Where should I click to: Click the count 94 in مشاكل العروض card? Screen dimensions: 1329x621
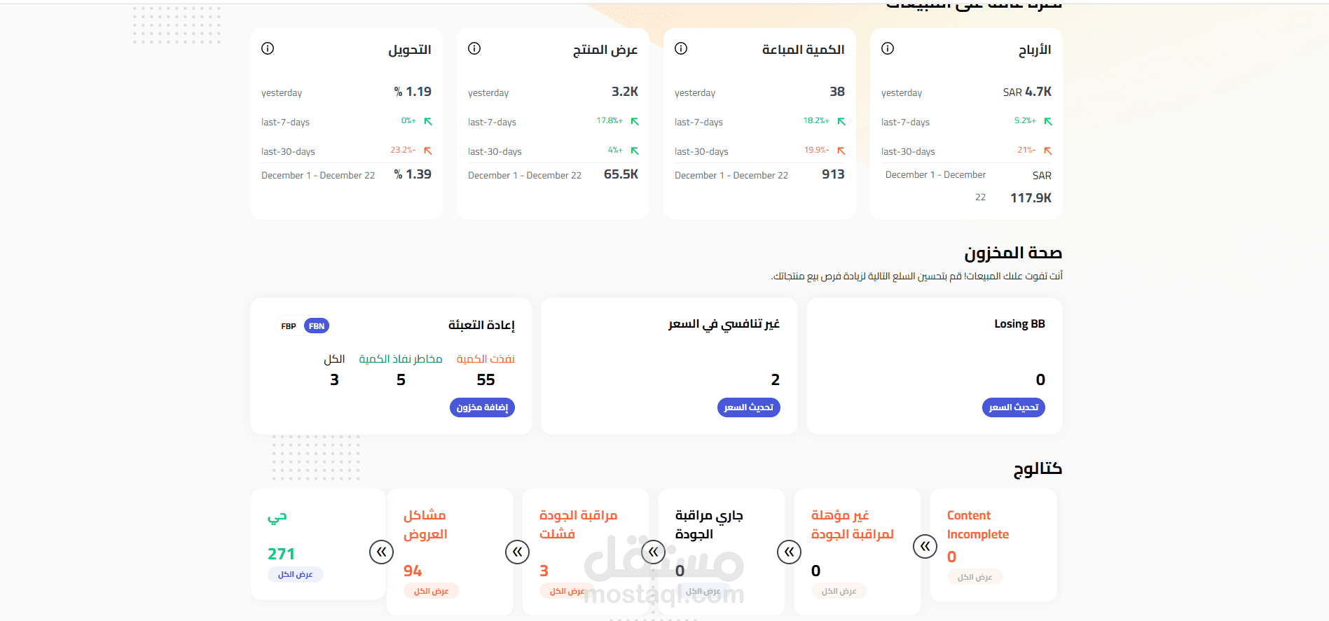click(413, 571)
